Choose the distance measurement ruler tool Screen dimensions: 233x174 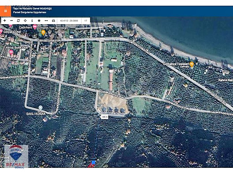coord(46,21)
